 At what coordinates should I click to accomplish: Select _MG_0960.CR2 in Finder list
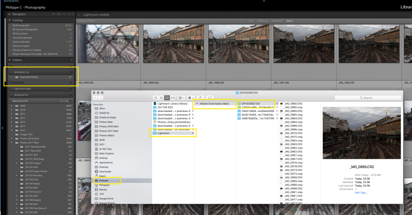click(x=293, y=104)
